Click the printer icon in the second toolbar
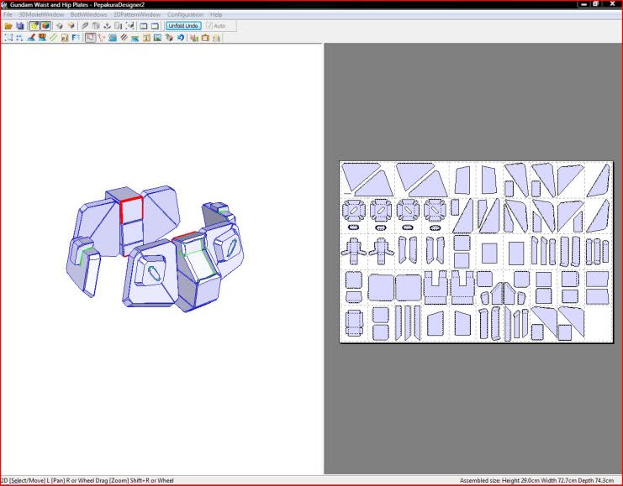 coord(216,38)
